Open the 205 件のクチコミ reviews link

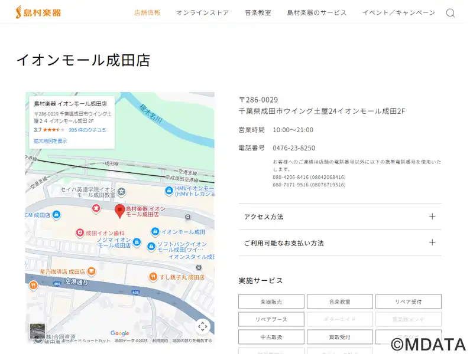click(88, 130)
